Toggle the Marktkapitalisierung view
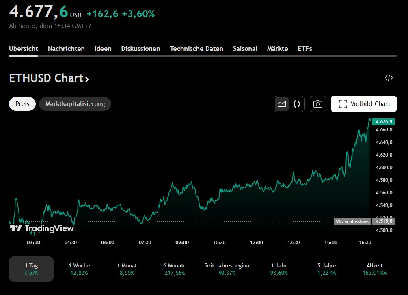 point(75,103)
